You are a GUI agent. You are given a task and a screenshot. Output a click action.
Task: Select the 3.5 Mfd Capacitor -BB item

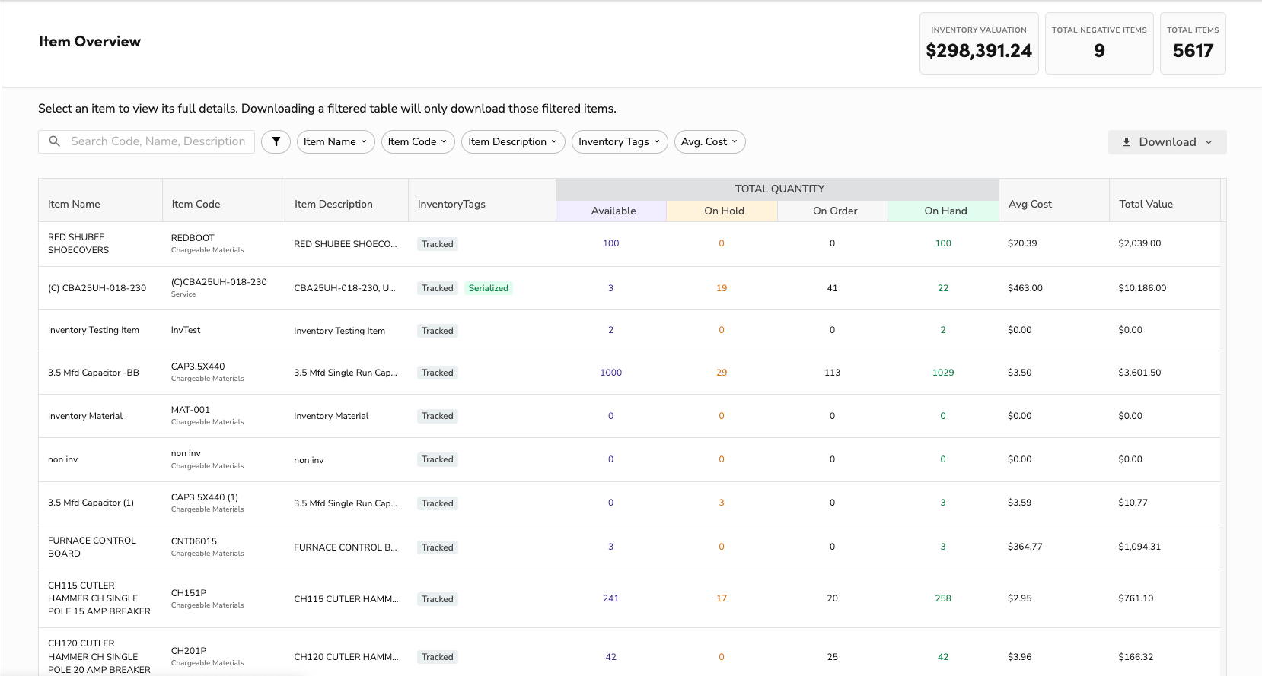point(93,373)
